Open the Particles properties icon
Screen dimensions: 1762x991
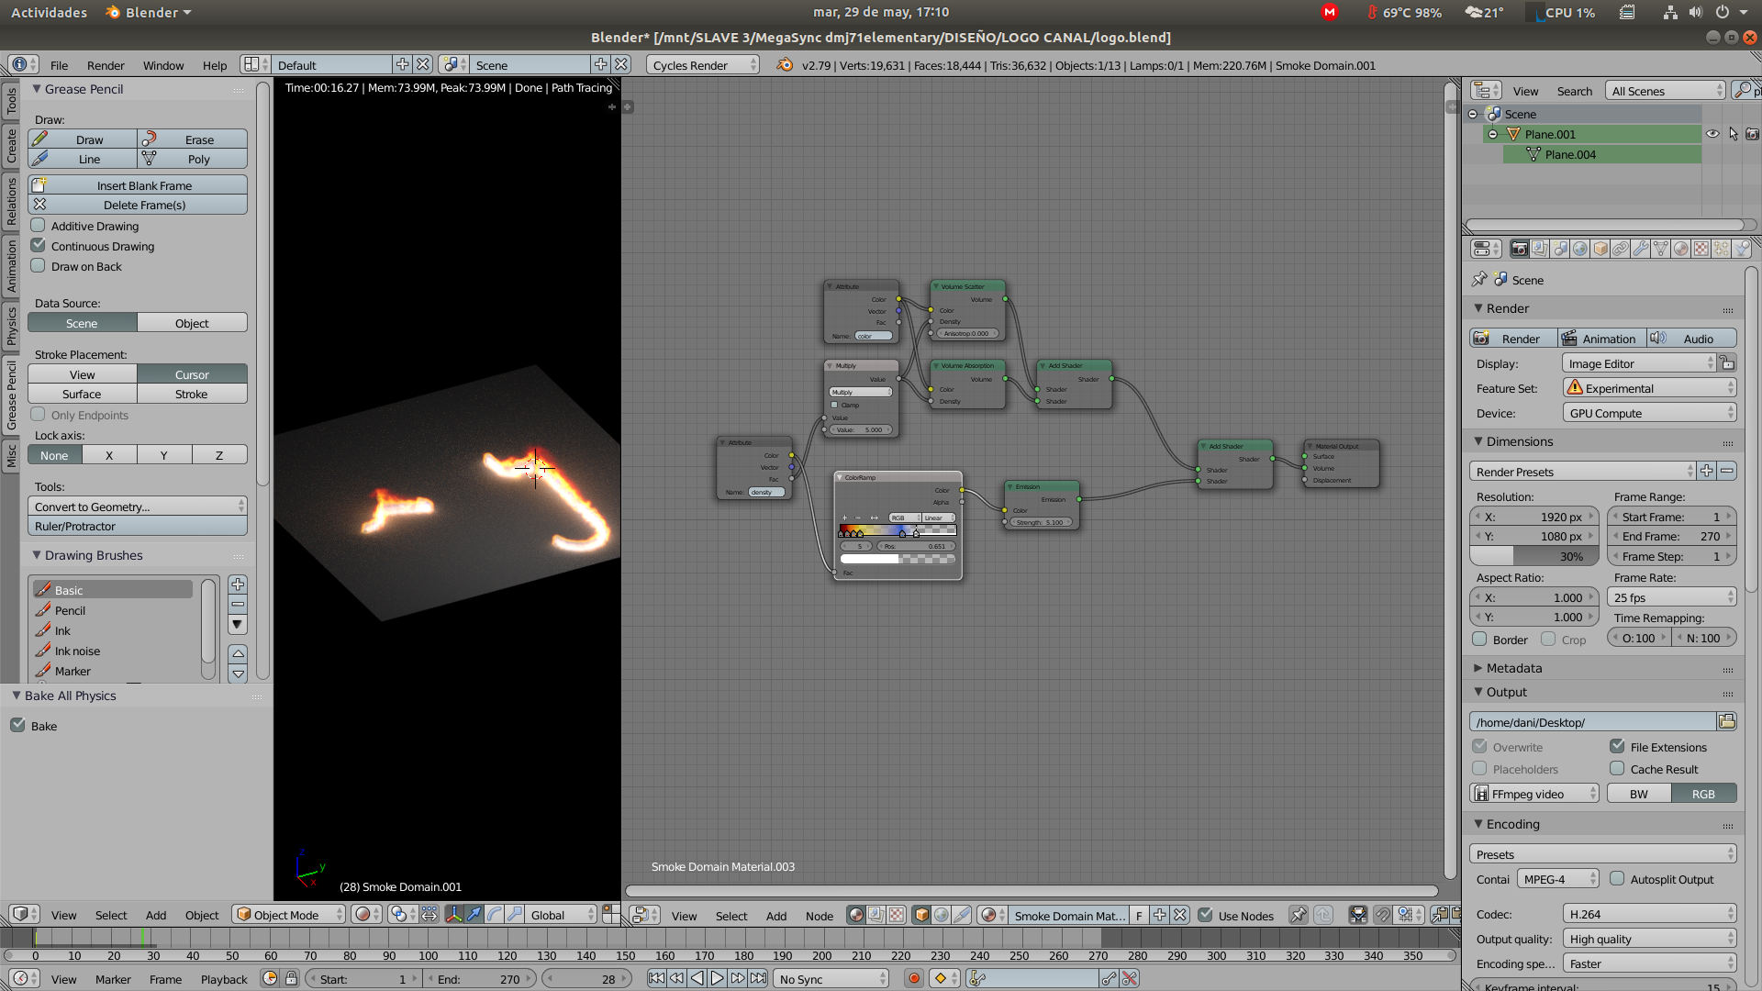pyautogui.click(x=1722, y=249)
